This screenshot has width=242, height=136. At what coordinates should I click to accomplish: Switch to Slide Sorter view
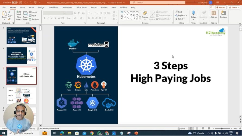pyautogui.click(x=197, y=128)
